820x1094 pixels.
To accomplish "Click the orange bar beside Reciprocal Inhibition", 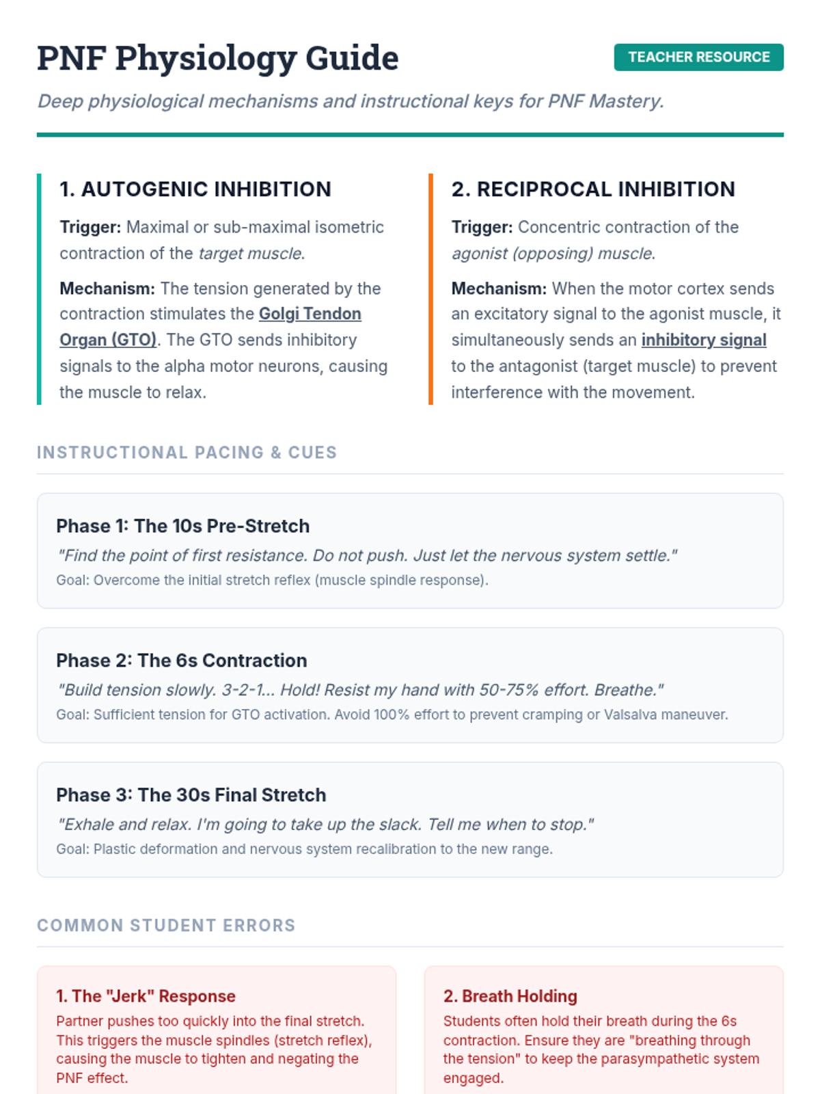I will (x=430, y=289).
